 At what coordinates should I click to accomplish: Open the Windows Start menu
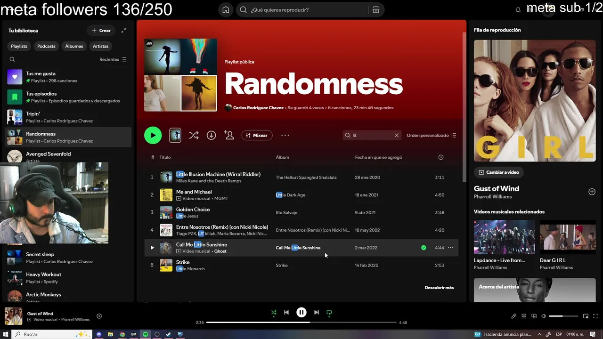point(6,334)
